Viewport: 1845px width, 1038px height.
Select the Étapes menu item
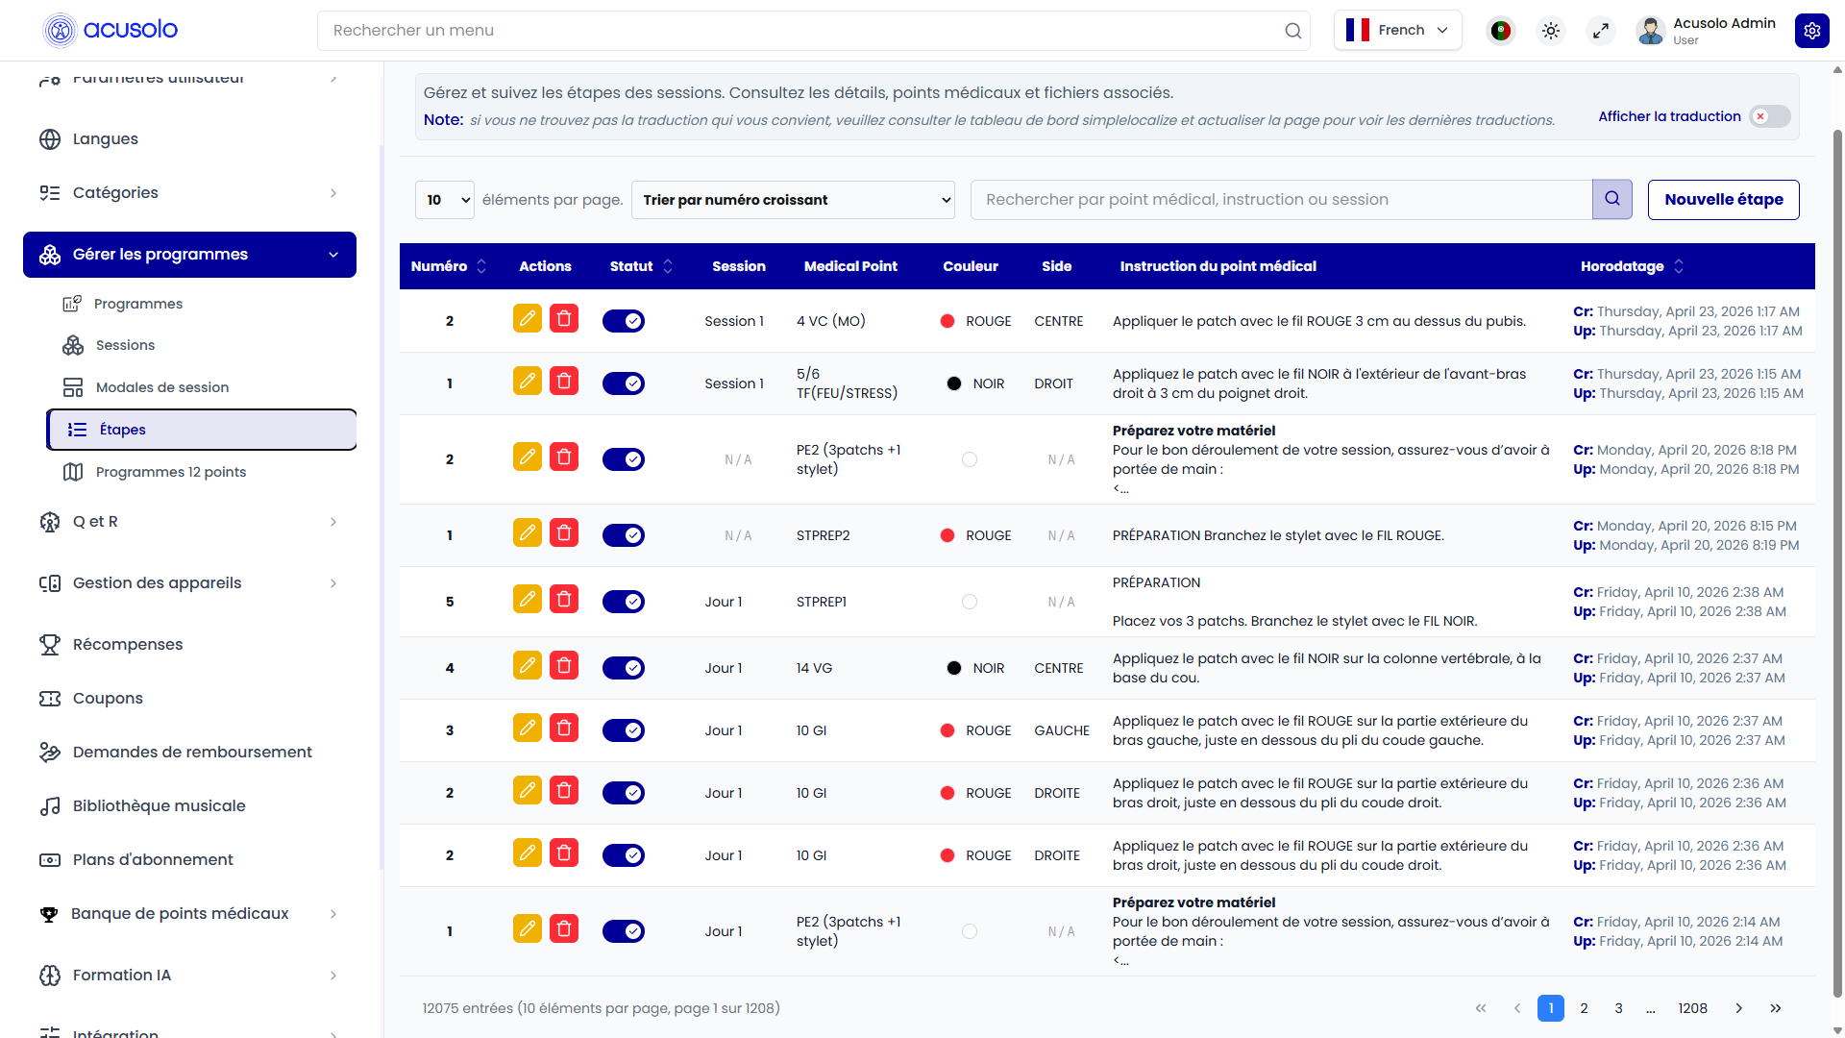pyautogui.click(x=202, y=430)
